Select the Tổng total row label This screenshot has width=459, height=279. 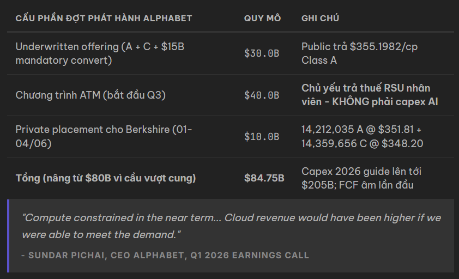tap(106, 178)
